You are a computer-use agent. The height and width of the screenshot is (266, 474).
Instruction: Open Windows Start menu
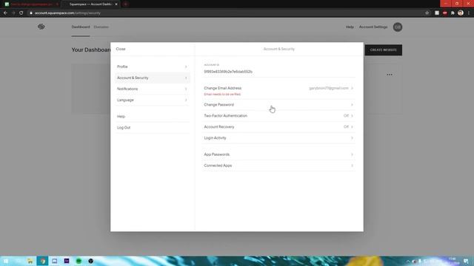(6, 261)
